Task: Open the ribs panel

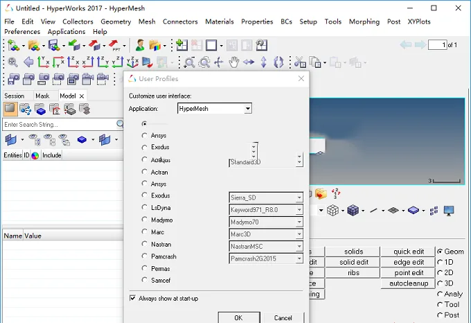Action: pos(353,273)
